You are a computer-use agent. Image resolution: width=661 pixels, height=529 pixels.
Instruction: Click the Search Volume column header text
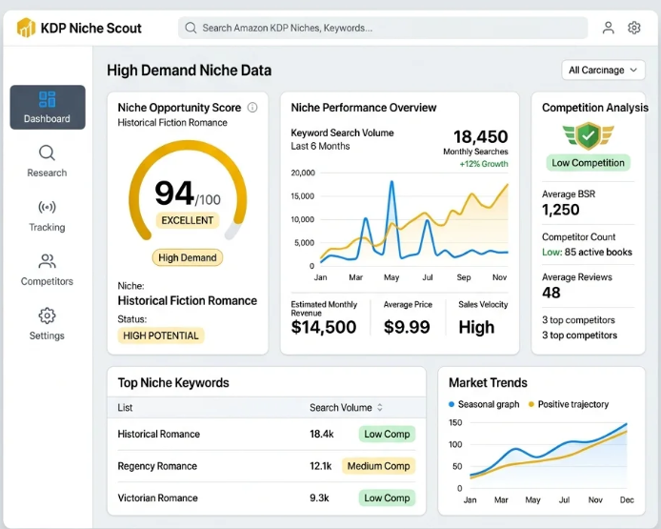point(341,408)
